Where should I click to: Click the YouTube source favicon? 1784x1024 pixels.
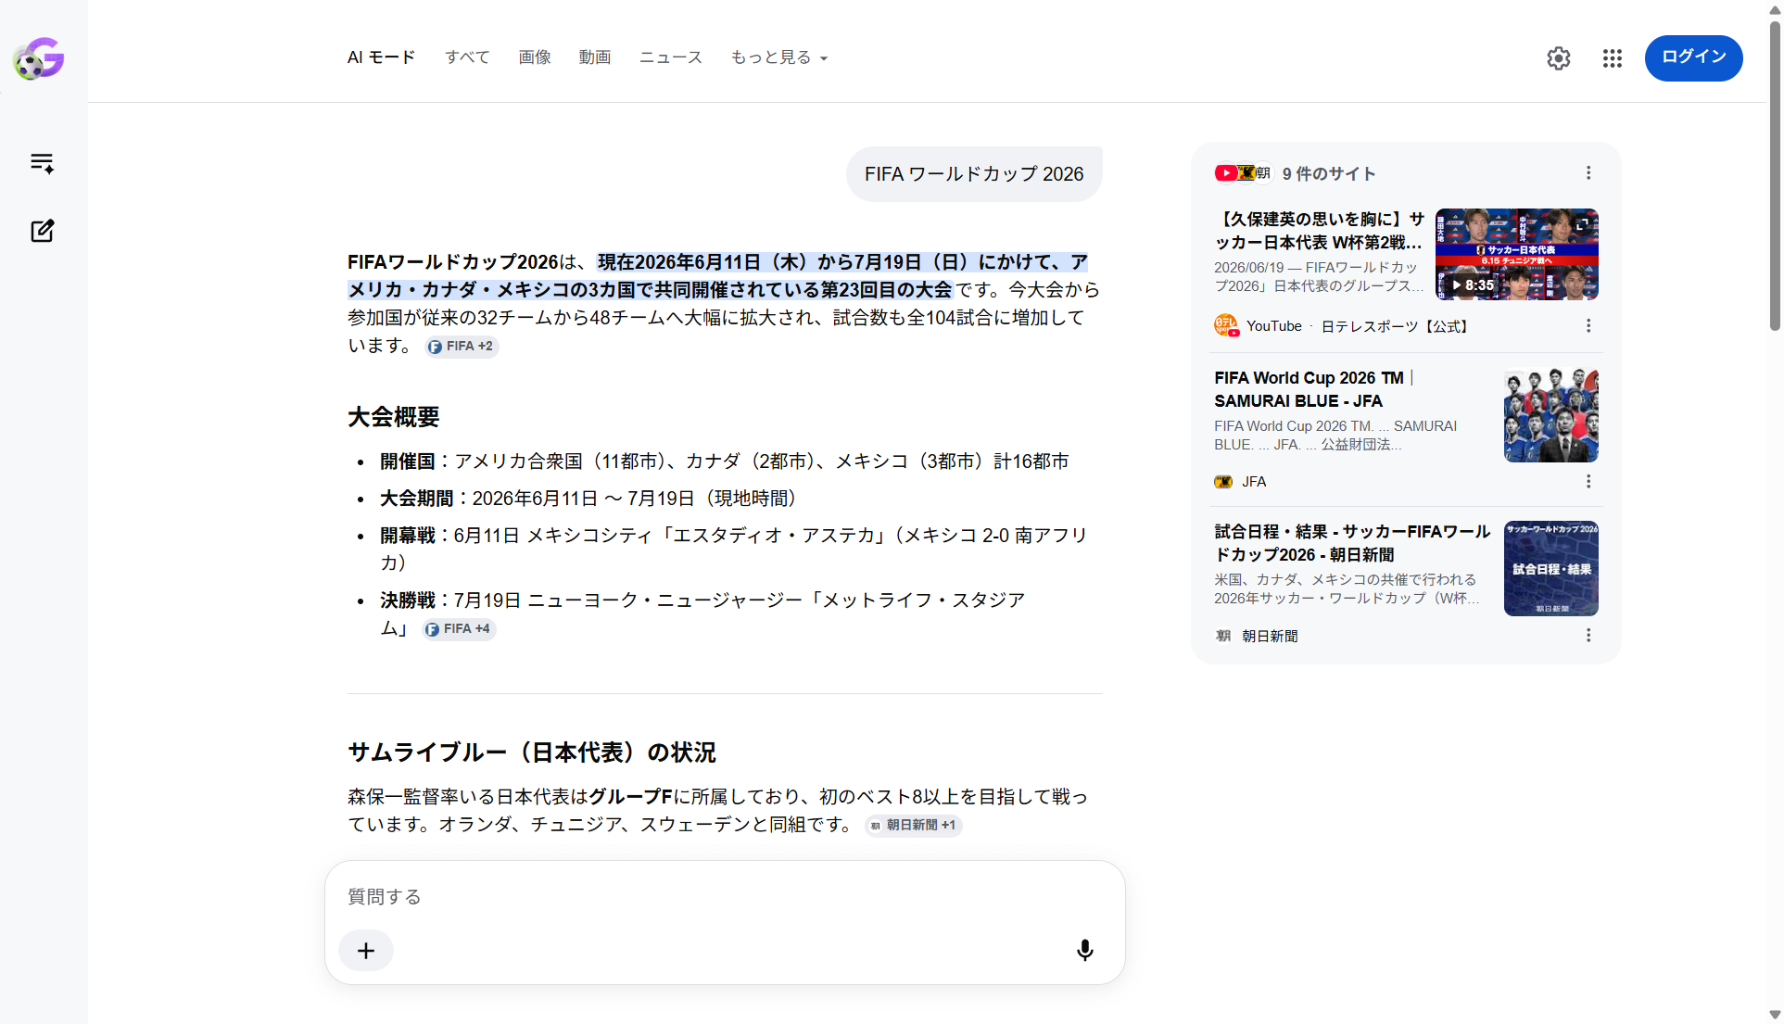pyautogui.click(x=1226, y=326)
